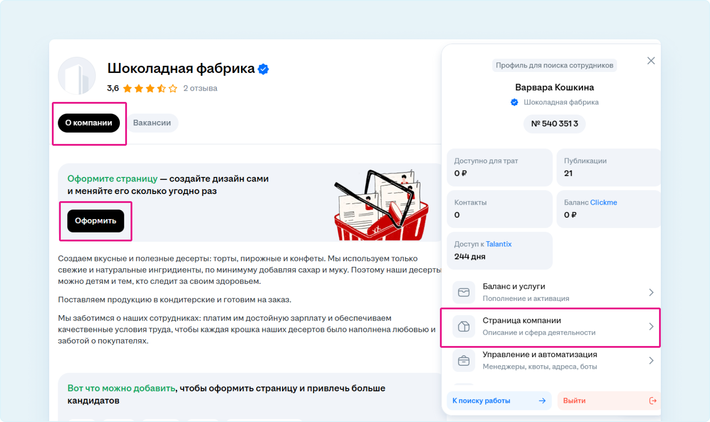Image resolution: width=710 pixels, height=422 pixels.
Task: Open the Публикации tile showing 21
Action: point(608,167)
